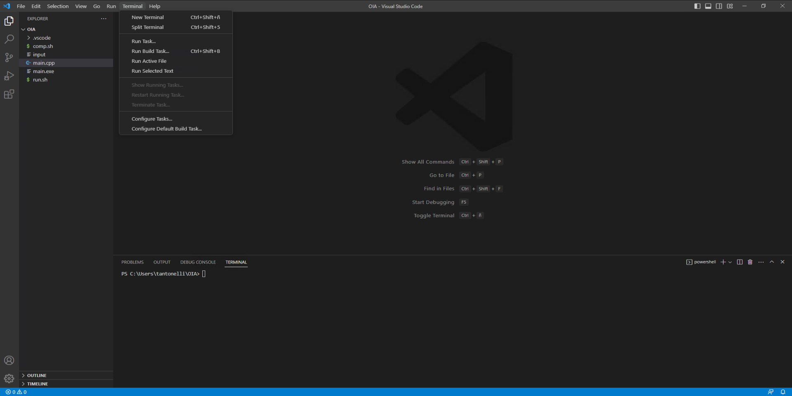This screenshot has width=792, height=396.
Task: Open the Run menu
Action: tap(111, 6)
